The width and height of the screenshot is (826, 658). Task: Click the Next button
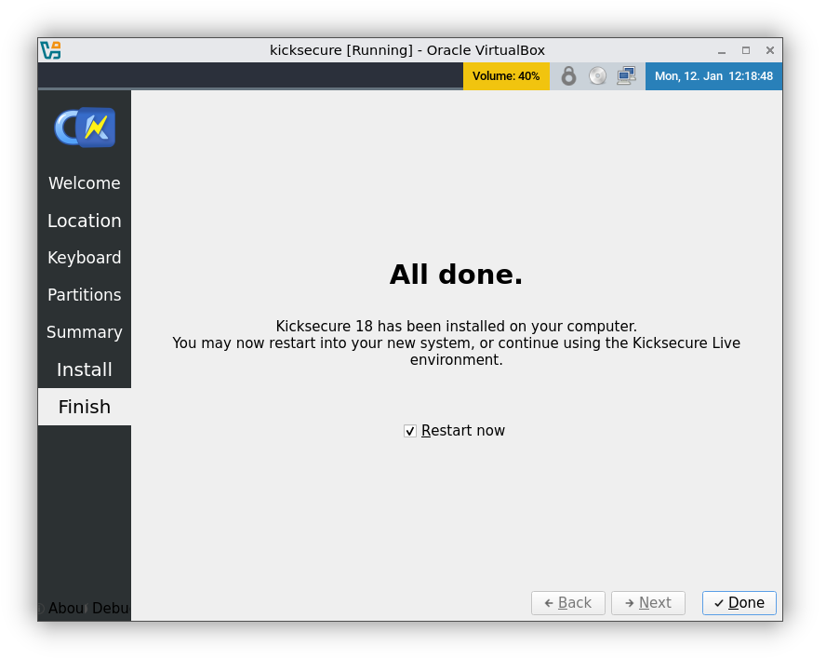click(x=648, y=603)
